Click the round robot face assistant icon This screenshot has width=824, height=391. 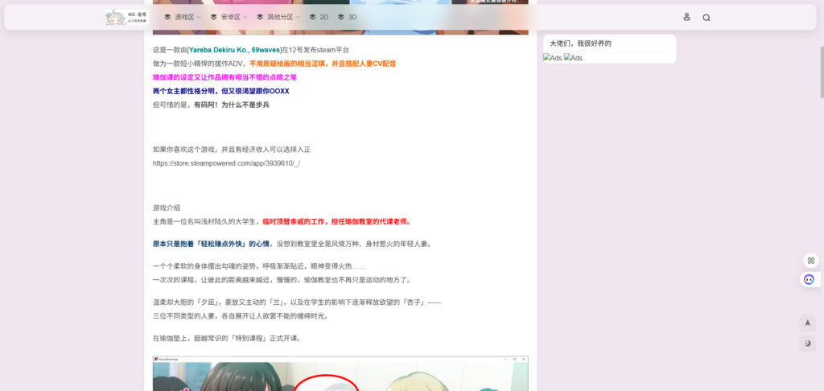(809, 279)
